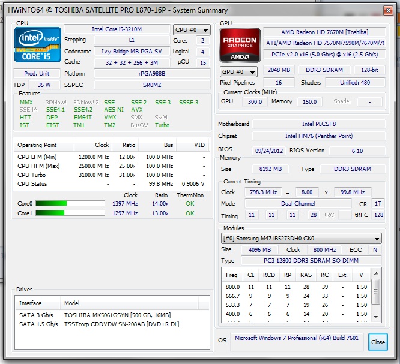Click the ECC value N
Image resolution: width=400 pixels, height=364 pixels.
pos(375,250)
